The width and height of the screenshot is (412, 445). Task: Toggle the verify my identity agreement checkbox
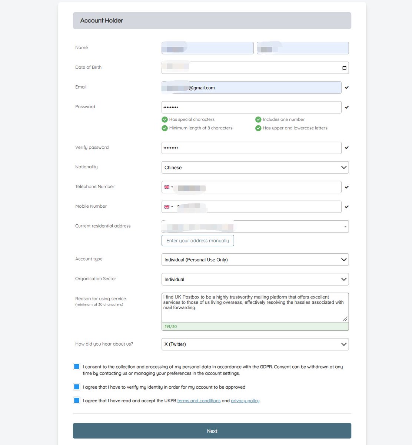77,387
